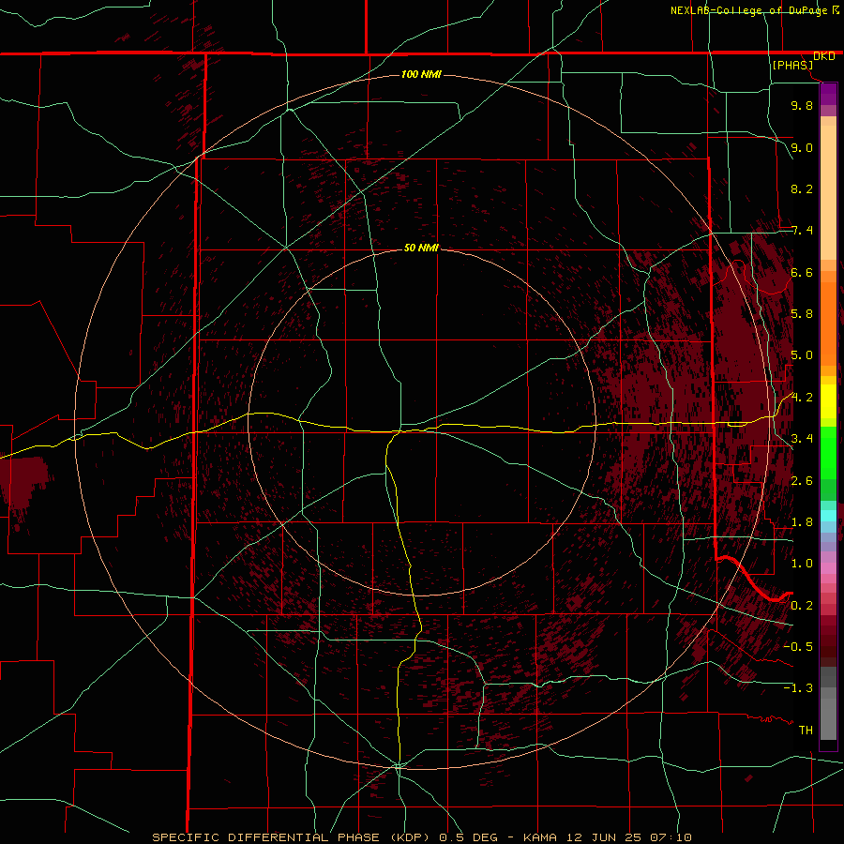The height and width of the screenshot is (844, 844).
Task: Select the purple band on the color scale
Action: tap(828, 94)
